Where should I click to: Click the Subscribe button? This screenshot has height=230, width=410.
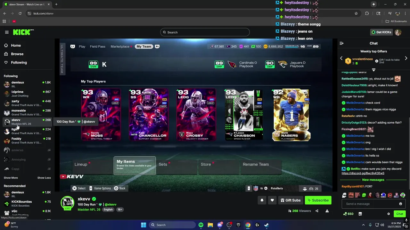click(x=318, y=200)
